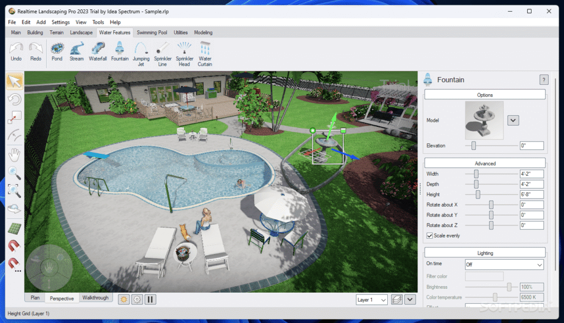
Task: Switch to Walkthrough view
Action: point(95,298)
